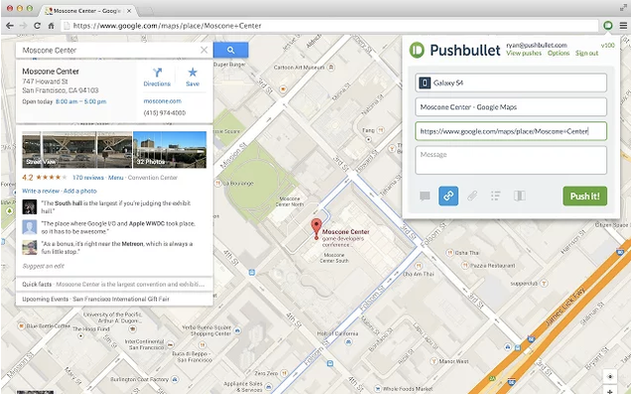The image size is (631, 395).
Task: Select the address map push type icon
Action: coord(520,197)
